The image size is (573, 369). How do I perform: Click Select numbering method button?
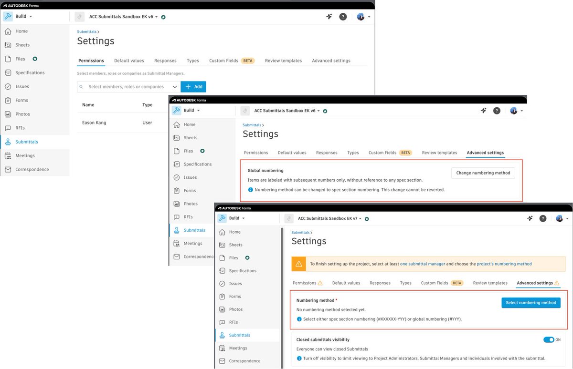tap(531, 302)
